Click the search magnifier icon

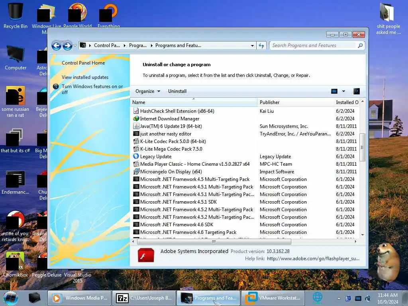click(360, 45)
